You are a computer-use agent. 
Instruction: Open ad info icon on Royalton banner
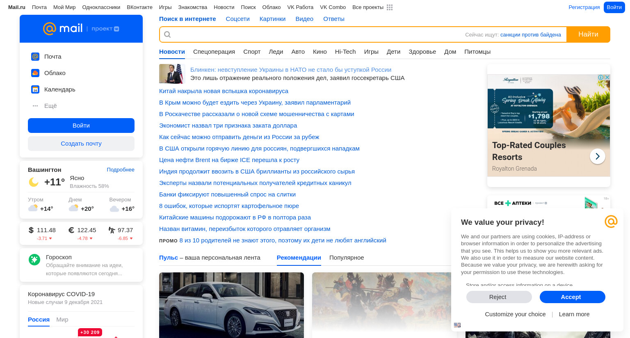[601, 77]
